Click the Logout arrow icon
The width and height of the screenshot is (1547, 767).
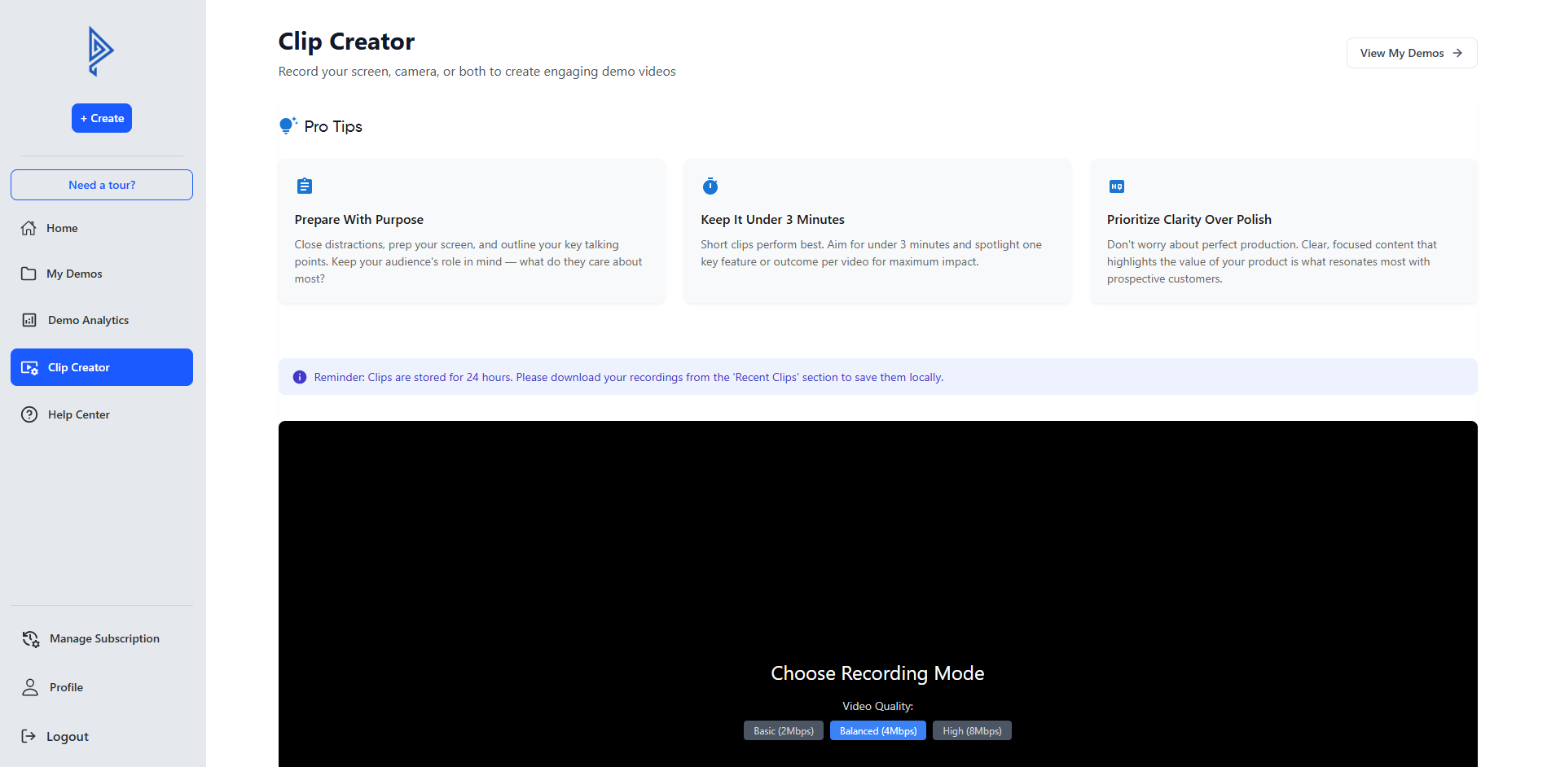pos(29,736)
